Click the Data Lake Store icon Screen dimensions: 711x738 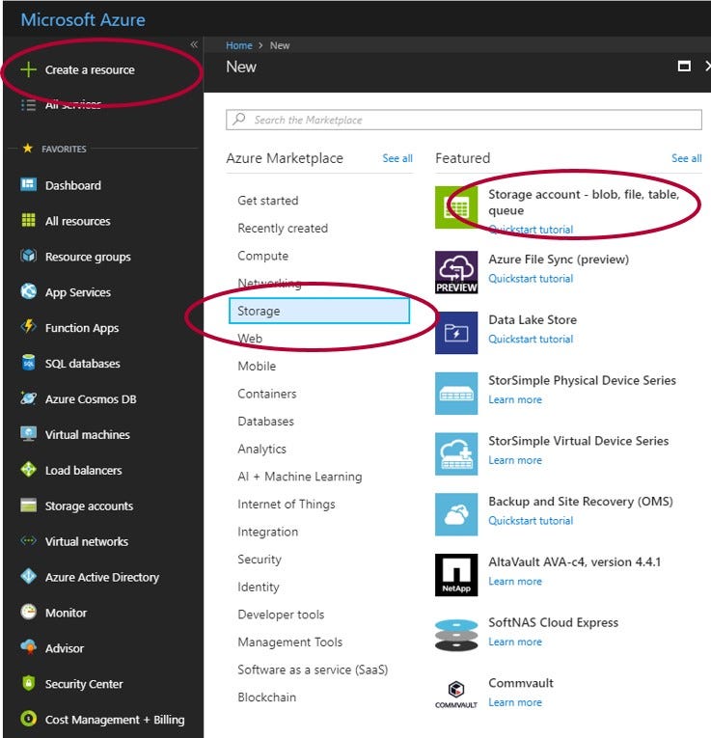pyautogui.click(x=456, y=333)
